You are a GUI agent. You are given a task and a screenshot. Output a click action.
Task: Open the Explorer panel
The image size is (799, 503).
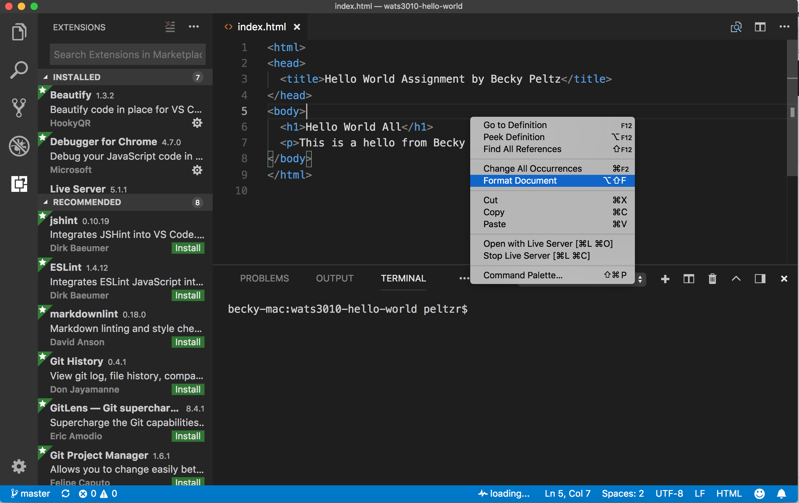point(19,32)
